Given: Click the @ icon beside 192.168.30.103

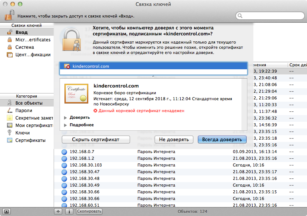Looking at the screenshot, I should point(64,165).
